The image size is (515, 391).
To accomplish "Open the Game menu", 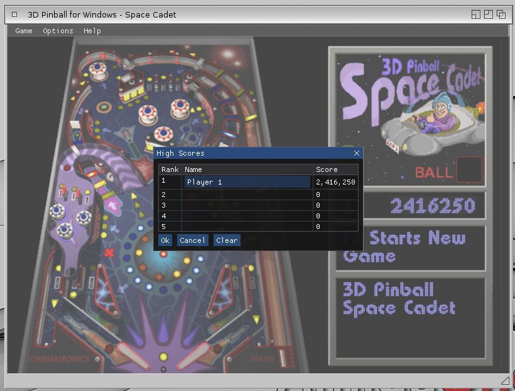I will 24,31.
